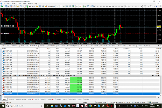Select the Equidistant Channel tool
162x108 pixels.
[142, 6]
